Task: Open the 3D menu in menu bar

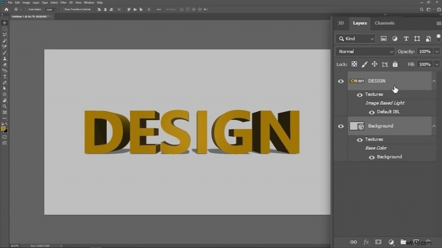Action: click(71, 3)
